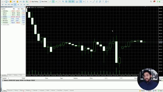The image size is (163, 92).
Task: Select the Fibonacci retracement tool
Action: pos(100,2)
